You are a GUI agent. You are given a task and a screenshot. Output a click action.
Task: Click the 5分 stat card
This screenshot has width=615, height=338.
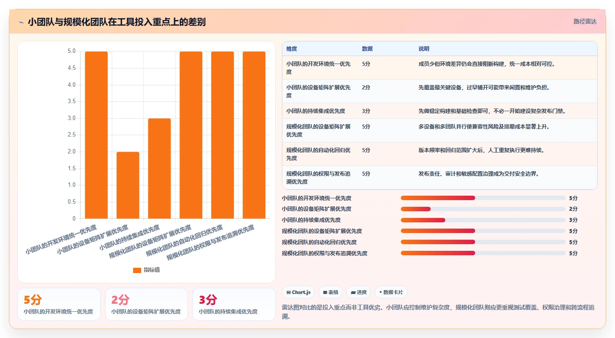coord(59,304)
